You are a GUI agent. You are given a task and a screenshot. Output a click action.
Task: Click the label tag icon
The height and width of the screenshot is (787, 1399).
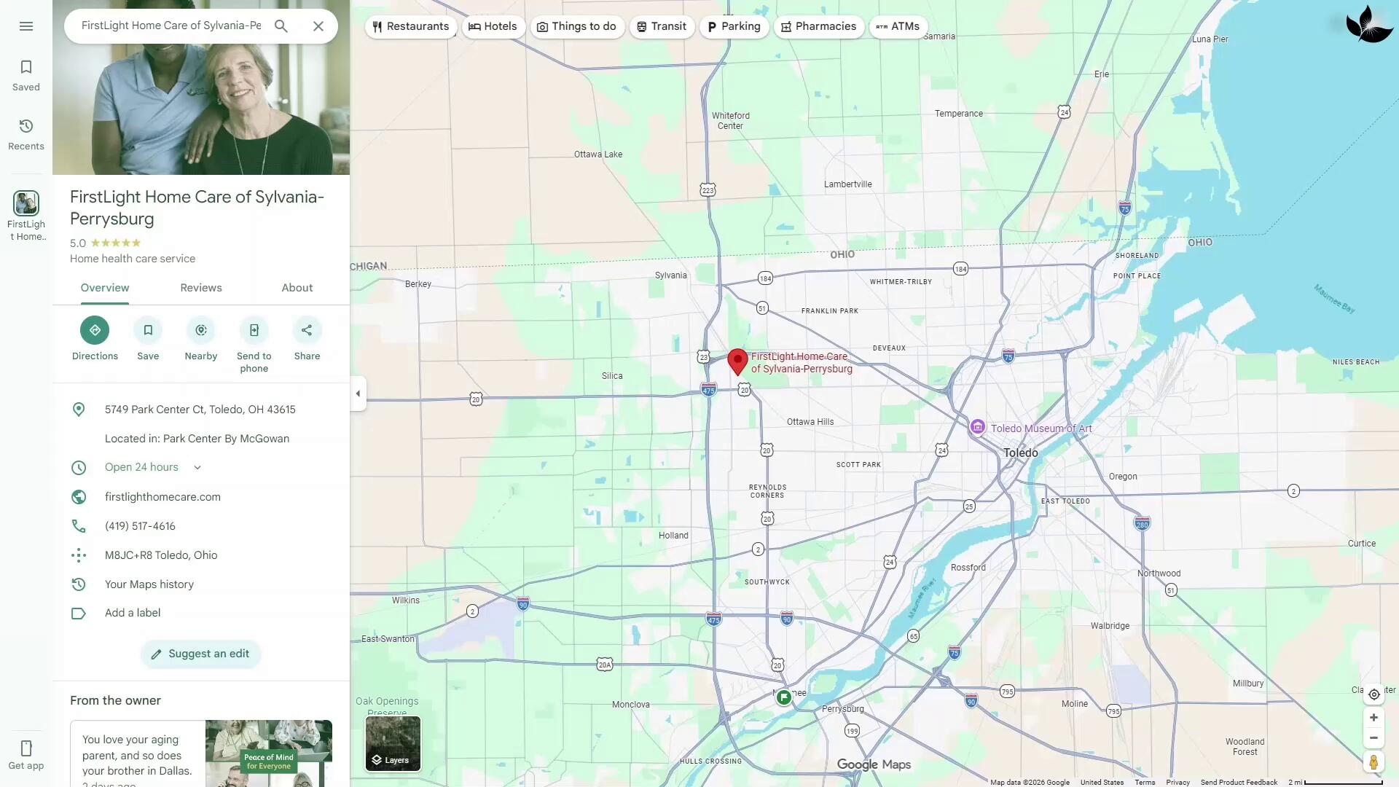79,614
